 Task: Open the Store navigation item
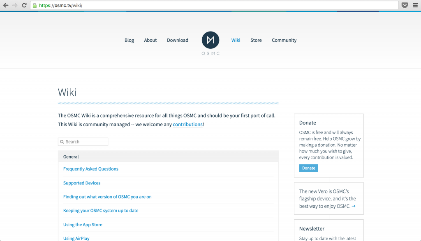(256, 40)
